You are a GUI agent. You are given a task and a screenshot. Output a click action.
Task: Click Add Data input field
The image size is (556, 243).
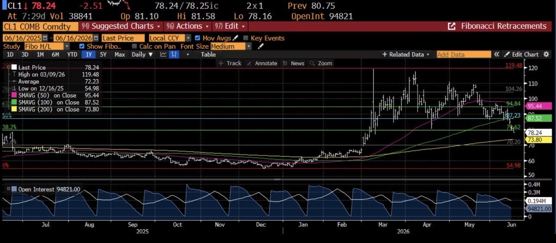(464, 54)
